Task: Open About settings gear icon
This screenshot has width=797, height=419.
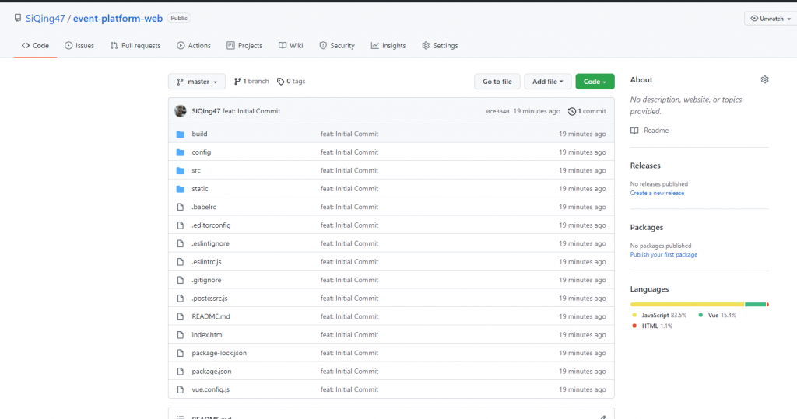Action: [764, 80]
